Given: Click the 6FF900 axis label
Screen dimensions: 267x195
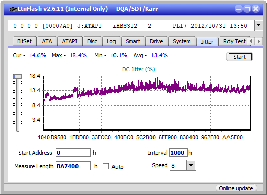Looking at the screenshot, I should point(168,137).
